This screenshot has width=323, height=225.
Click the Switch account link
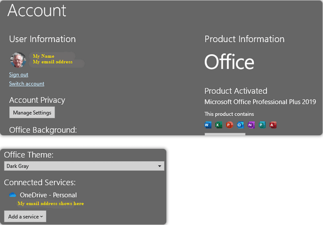pos(27,84)
